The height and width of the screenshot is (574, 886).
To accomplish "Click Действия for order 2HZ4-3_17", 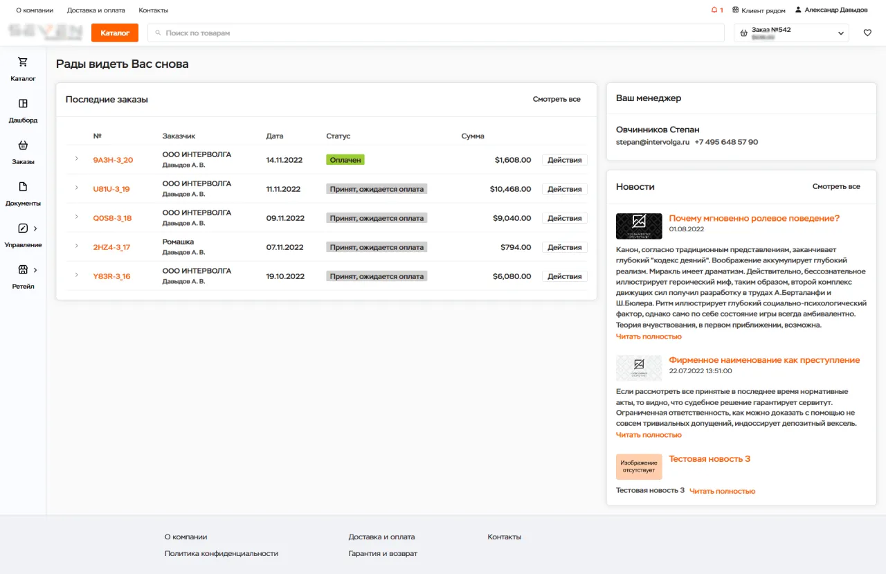I will click(x=565, y=246).
